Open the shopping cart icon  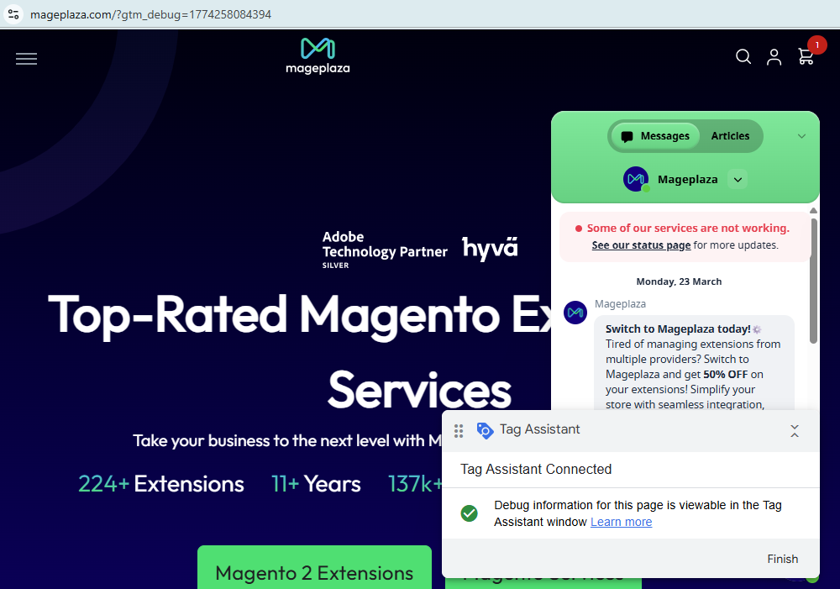click(806, 56)
